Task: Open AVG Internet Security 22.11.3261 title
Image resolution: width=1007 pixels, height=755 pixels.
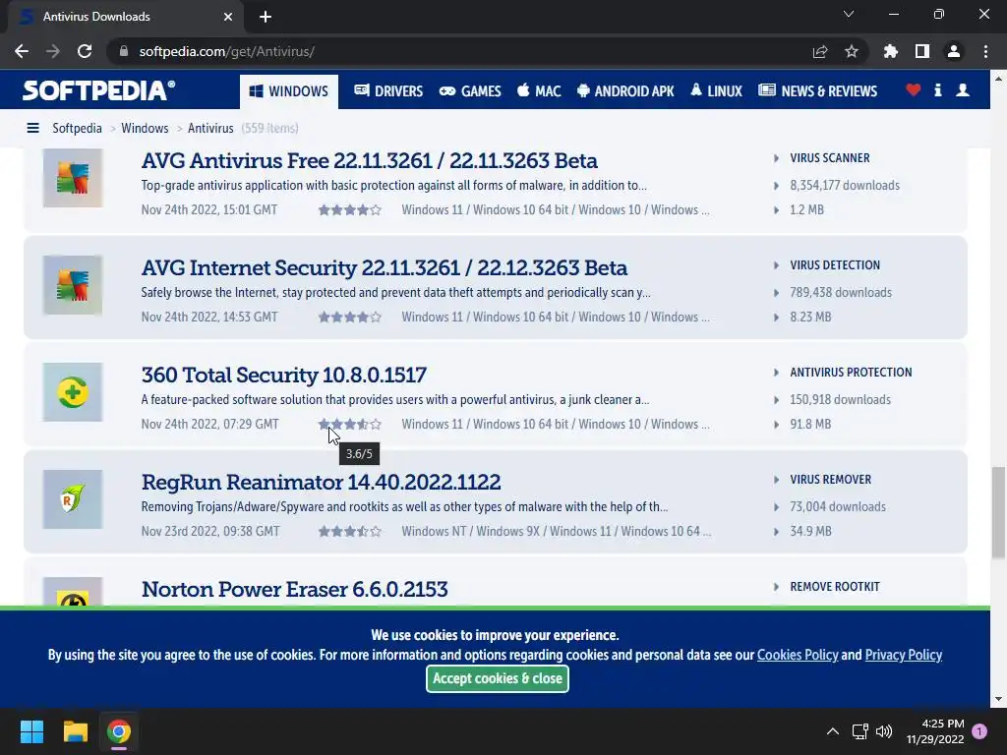Action: pos(385,267)
